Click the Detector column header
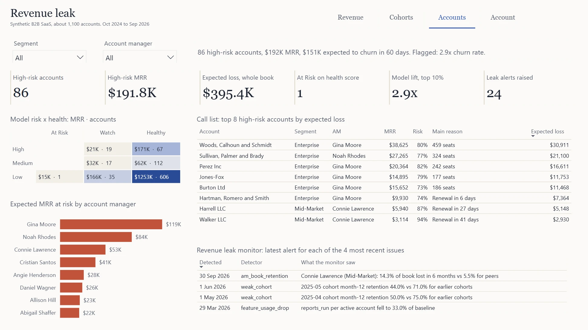Viewport: 588px width, 330px height. click(x=252, y=262)
